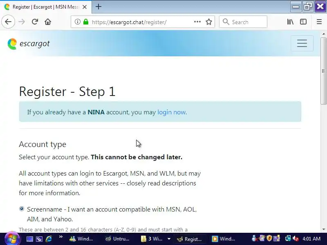
Task: Switch to the Regist... taskbar button
Action: coord(189,239)
